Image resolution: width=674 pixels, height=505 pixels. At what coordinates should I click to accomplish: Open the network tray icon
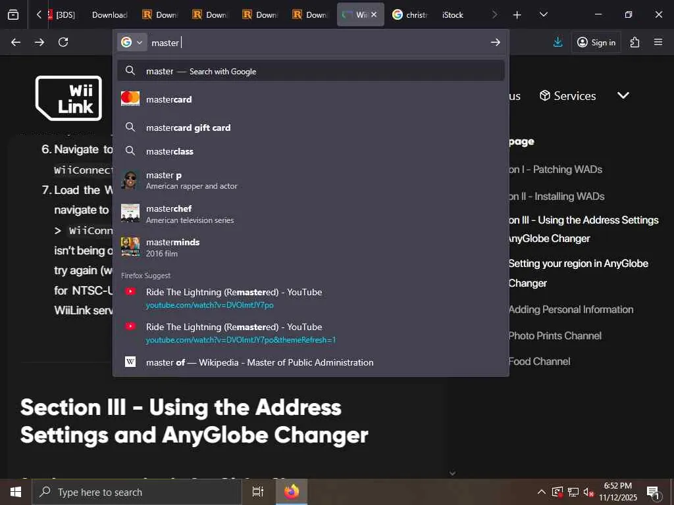[x=573, y=492]
